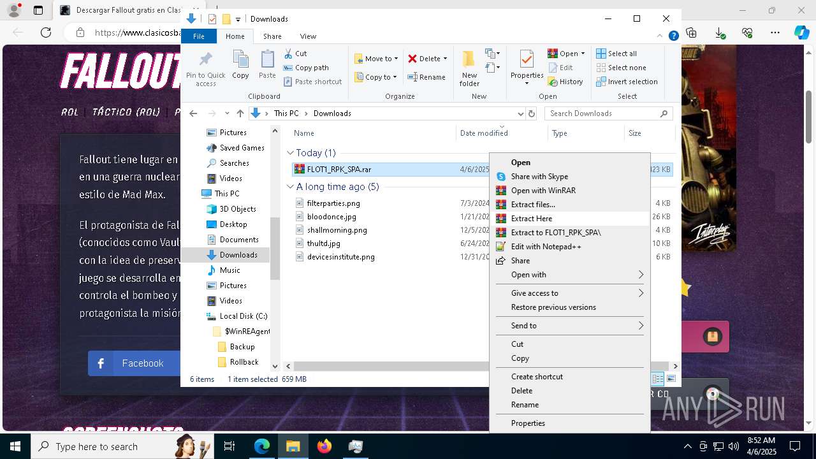Open Local Disk (C:) in navigation pane

pos(237,316)
